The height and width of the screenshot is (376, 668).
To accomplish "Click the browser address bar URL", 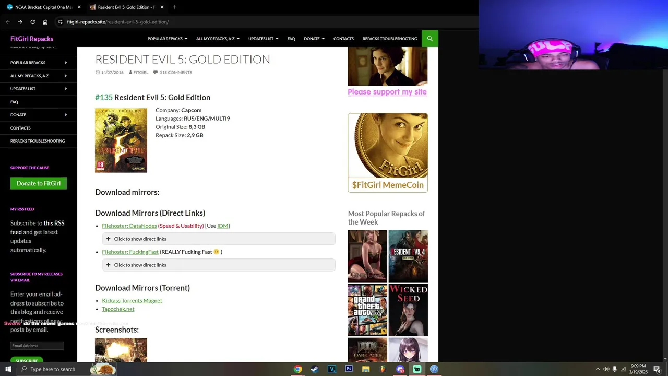I will point(117,22).
